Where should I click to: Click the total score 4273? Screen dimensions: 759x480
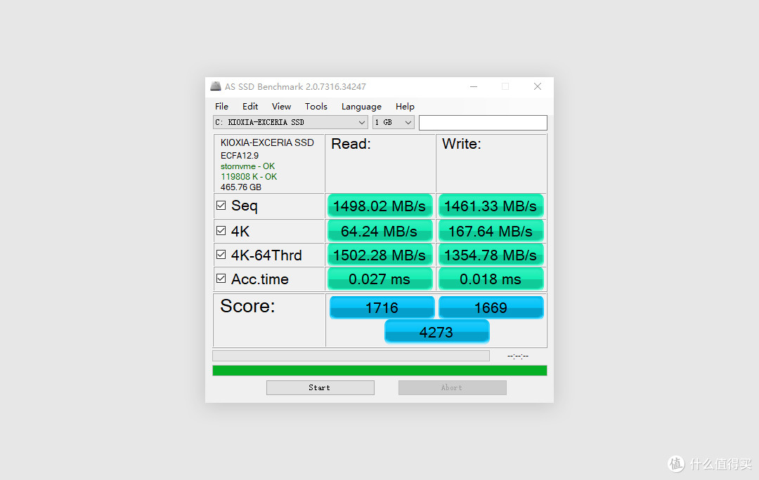(x=436, y=331)
